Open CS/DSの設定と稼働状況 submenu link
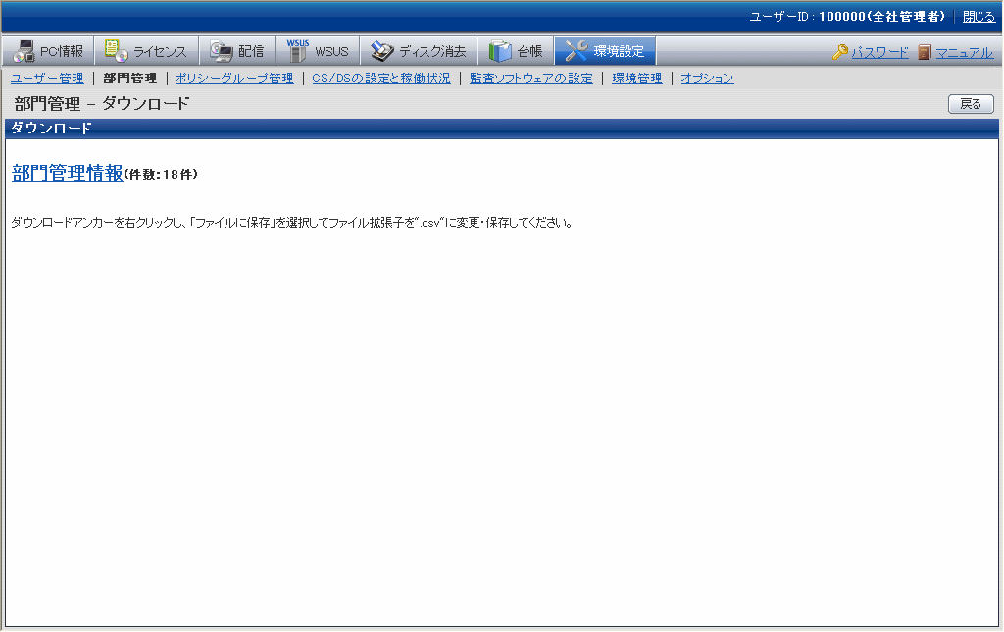1004x632 pixels. click(x=380, y=79)
